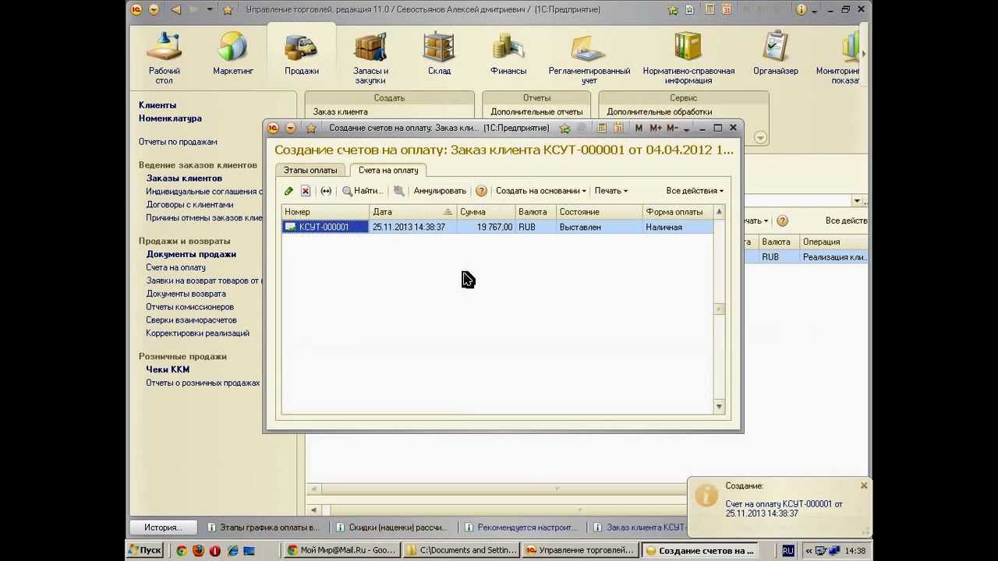
Task: Open Регламентированный учет section
Action: coord(589,58)
